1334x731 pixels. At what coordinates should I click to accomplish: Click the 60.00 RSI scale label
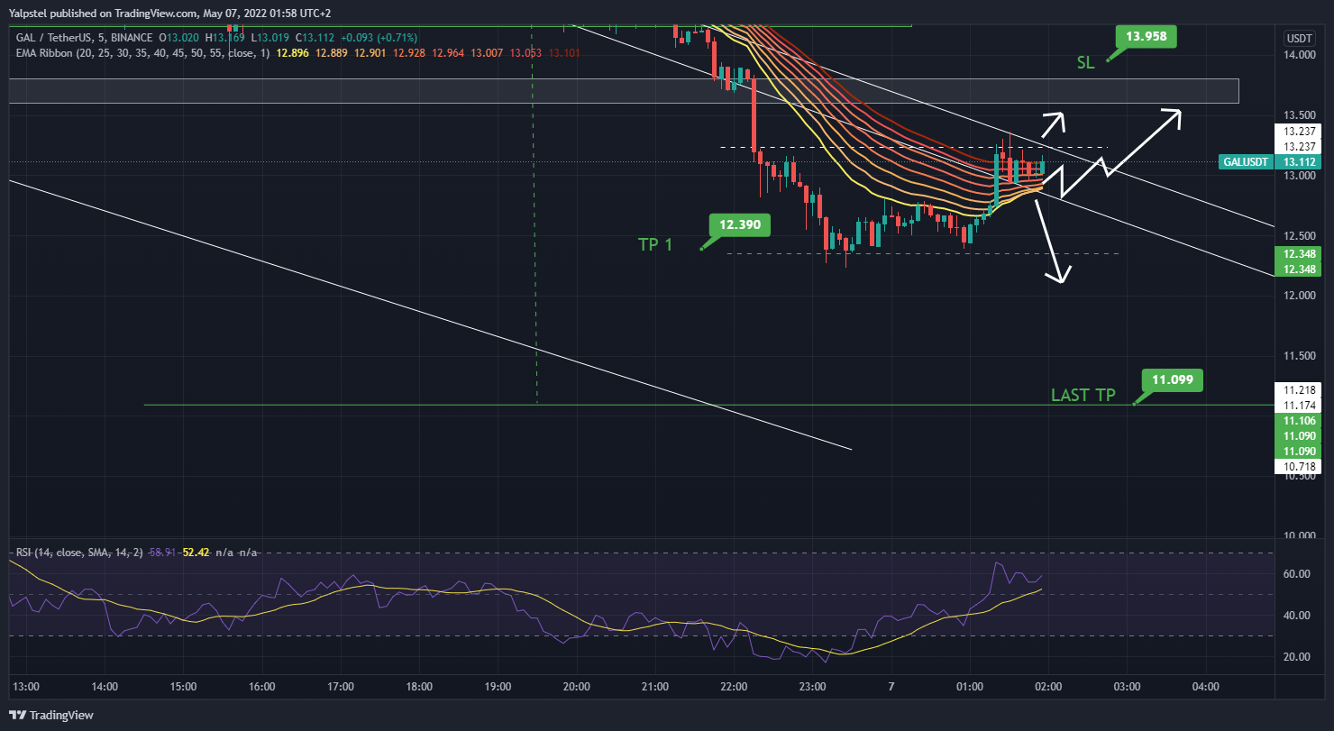click(x=1299, y=573)
